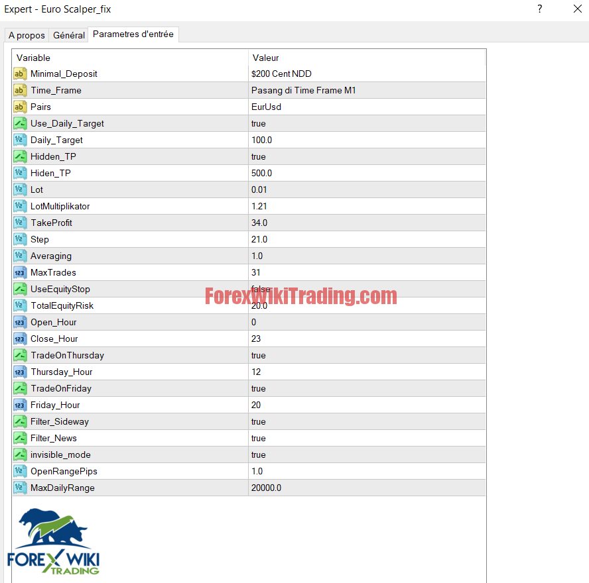Click the string icon beside Minimal_Deposit

pyautogui.click(x=20, y=74)
